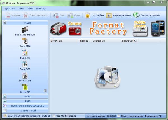Click the Расширенный panel icon
The image size is (168, 120).
(5, 111)
